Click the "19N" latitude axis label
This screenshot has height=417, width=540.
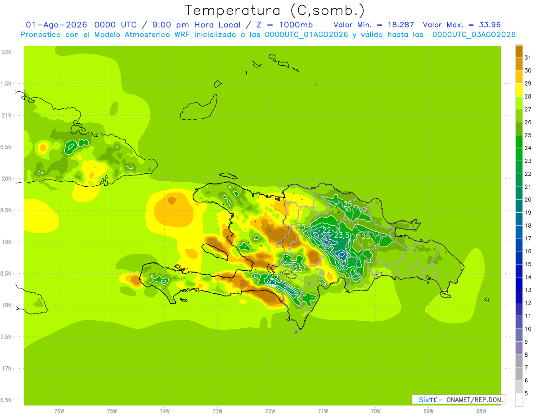point(7,242)
